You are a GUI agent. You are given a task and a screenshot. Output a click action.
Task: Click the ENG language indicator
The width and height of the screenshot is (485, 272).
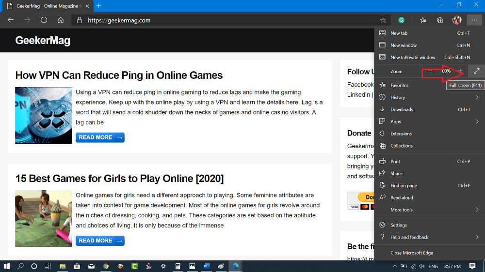click(x=433, y=266)
